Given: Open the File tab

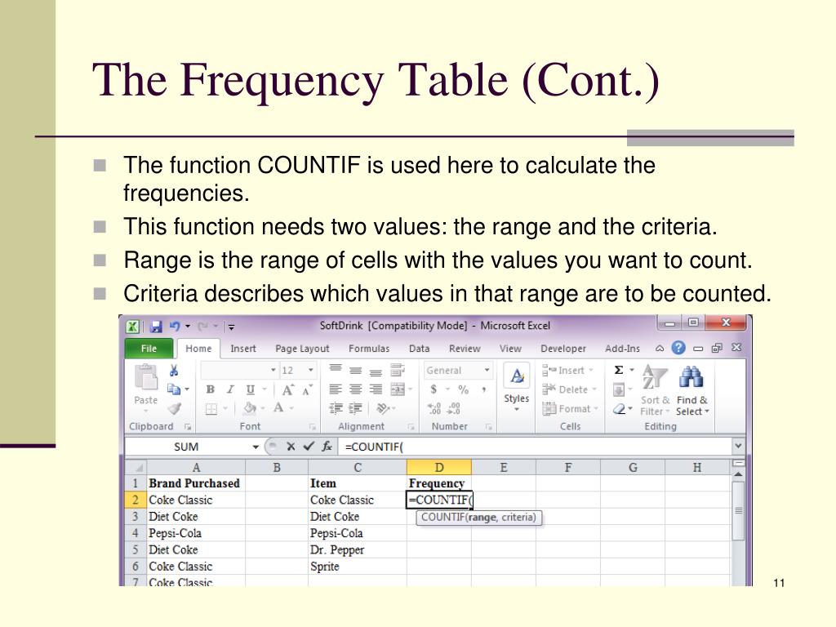Looking at the screenshot, I should point(149,348).
